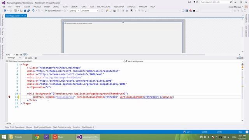Click the New Project toolbar icon

(x=16, y=10)
